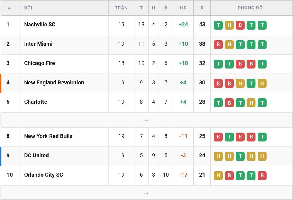Click the ĐỘI column header
This screenshot has height=200, width=293.
point(28,8)
